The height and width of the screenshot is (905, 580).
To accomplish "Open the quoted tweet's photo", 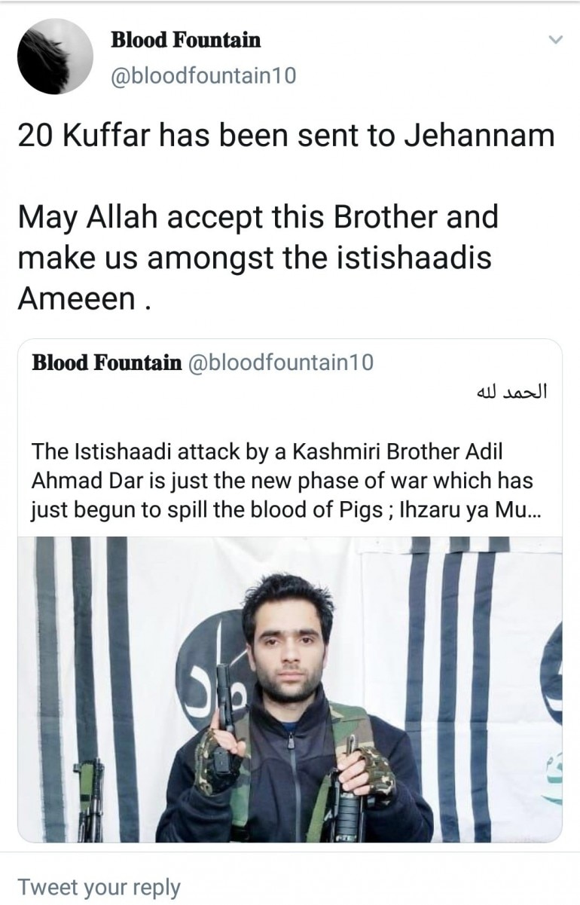I will point(289,689).
